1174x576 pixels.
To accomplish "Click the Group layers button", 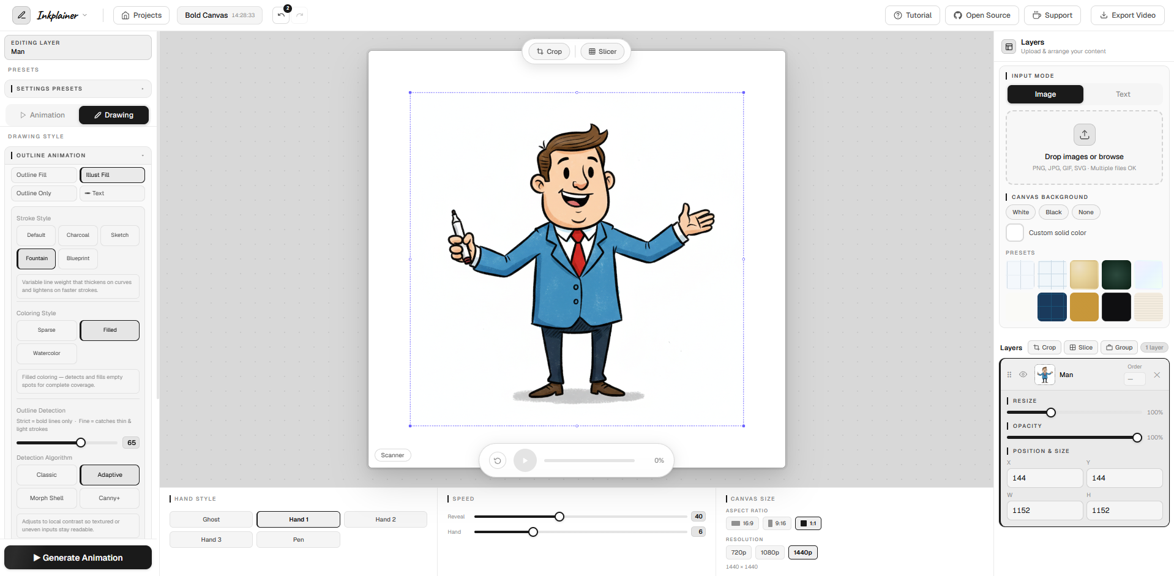I will pyautogui.click(x=1119, y=348).
